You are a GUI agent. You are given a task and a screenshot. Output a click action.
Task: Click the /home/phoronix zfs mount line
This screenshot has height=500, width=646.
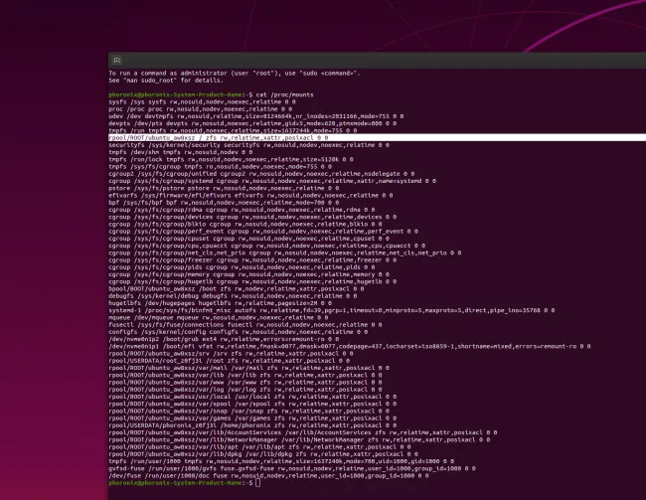tap(252, 425)
